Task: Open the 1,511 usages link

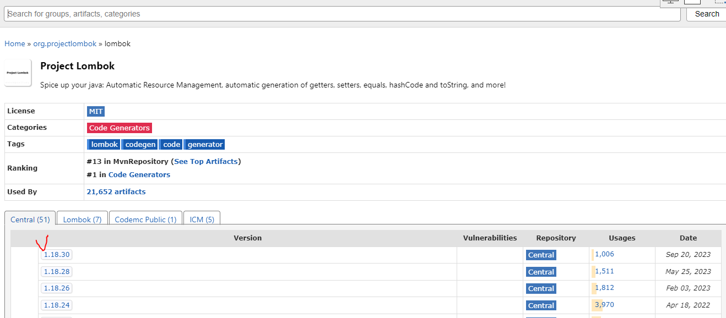Action: (604, 271)
